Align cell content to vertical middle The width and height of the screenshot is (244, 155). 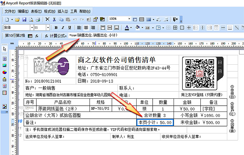(x=110, y=27)
